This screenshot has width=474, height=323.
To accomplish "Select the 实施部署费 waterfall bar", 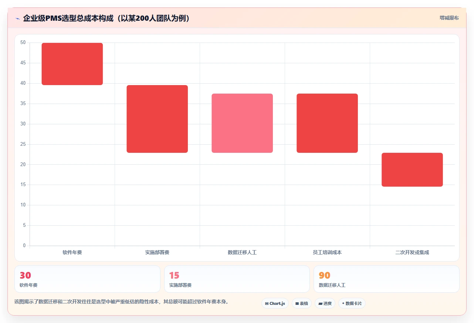I will 157,119.
